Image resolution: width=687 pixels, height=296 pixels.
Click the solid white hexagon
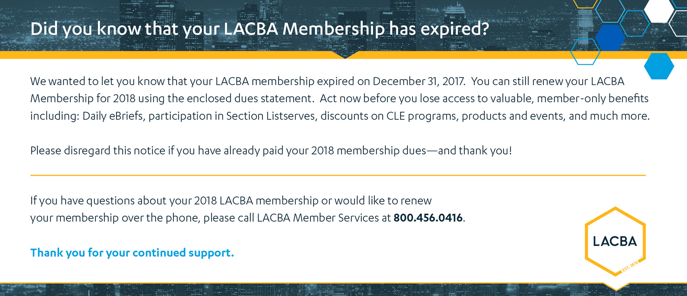tap(659, 10)
